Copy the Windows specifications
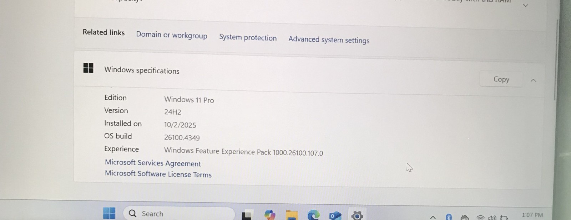 [x=501, y=79]
